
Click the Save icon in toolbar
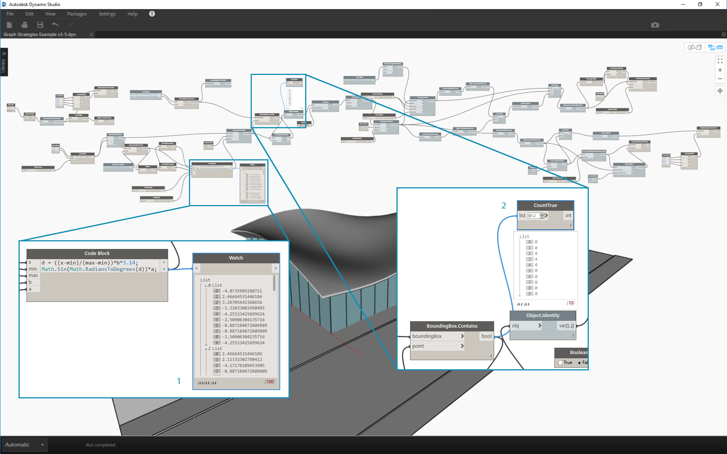pyautogui.click(x=40, y=25)
